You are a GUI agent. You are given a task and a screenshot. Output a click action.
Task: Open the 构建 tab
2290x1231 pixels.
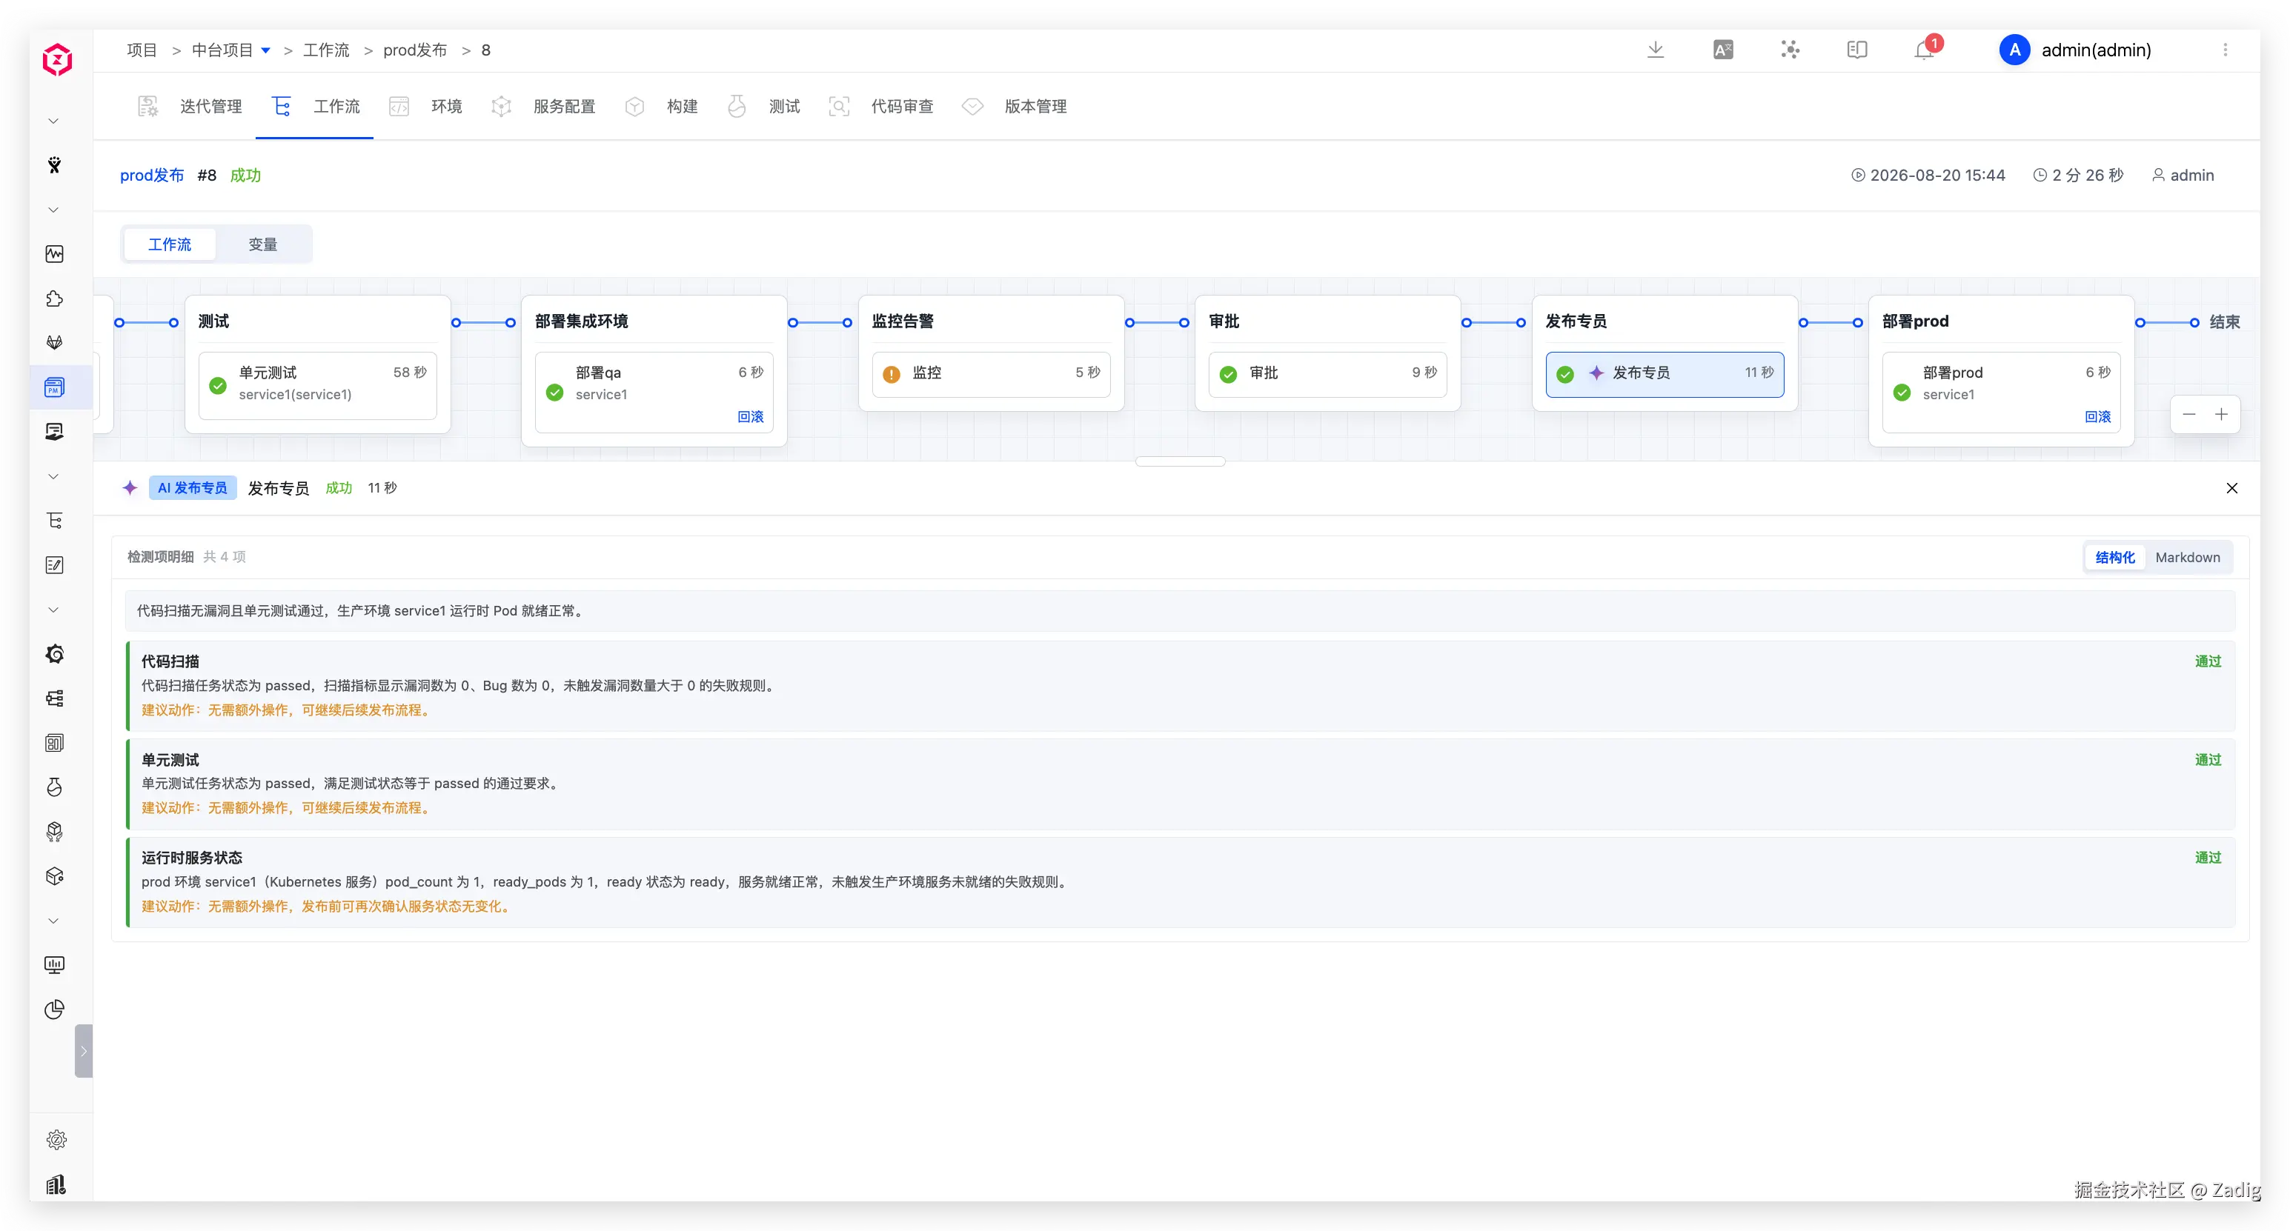click(x=661, y=107)
